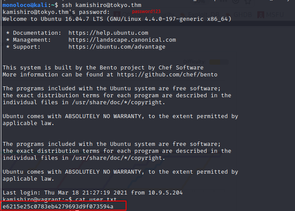Click the ssh kamishiro@tokyo.thm command text
Screen dimensions: 295x211
[x=102, y=5]
